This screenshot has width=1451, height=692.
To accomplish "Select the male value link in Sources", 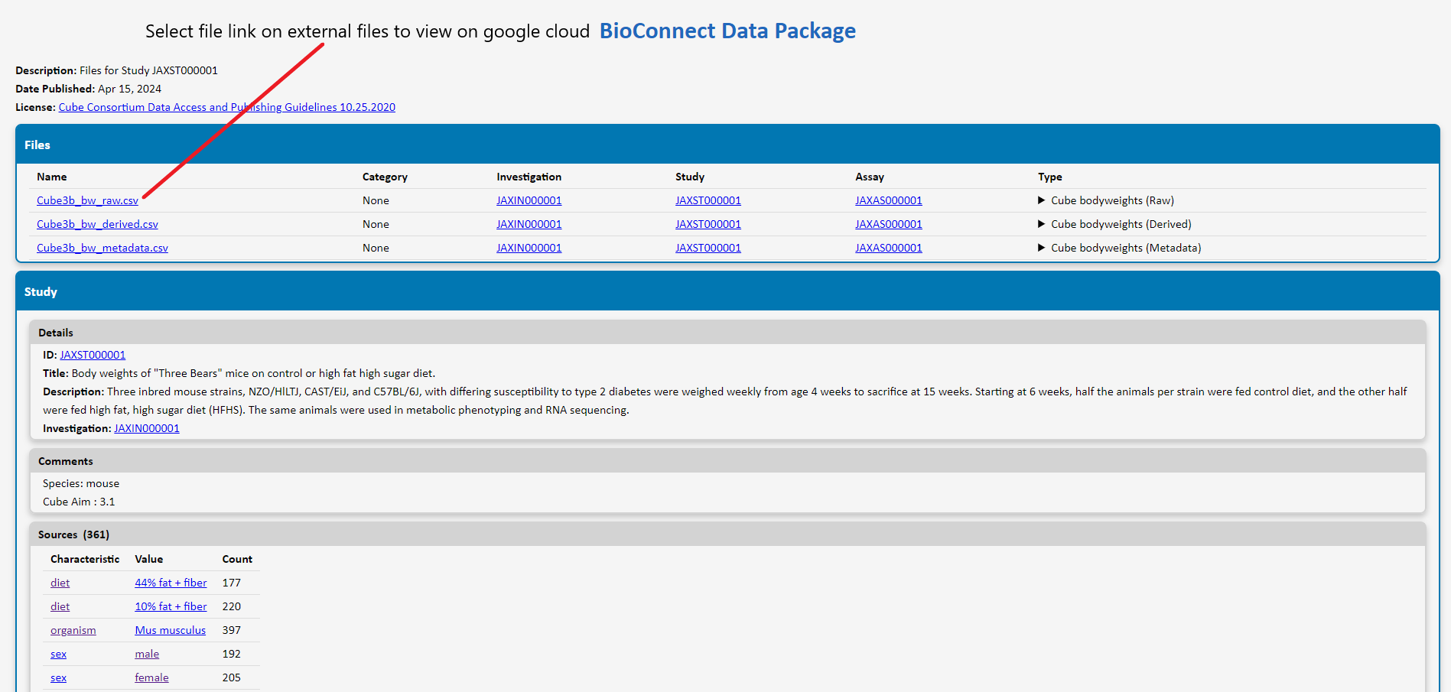I will click(x=146, y=654).
